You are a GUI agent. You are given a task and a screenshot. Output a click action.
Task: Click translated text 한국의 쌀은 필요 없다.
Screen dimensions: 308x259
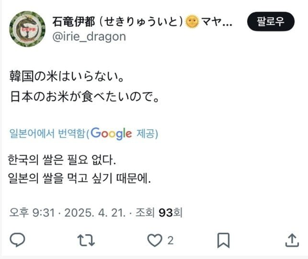coord(62,160)
